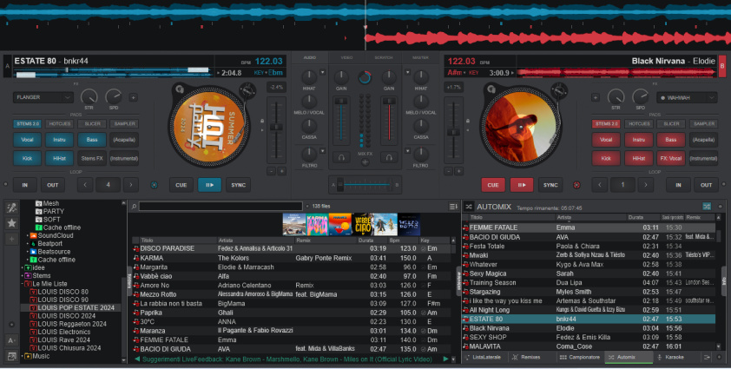Click the left deck teal loop indicator
Image resolution: width=731 pixels, height=369 pixels.
click(154, 185)
